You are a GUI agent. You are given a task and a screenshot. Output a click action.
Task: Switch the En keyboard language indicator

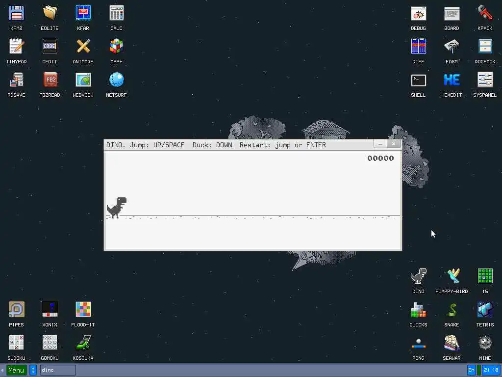click(471, 370)
